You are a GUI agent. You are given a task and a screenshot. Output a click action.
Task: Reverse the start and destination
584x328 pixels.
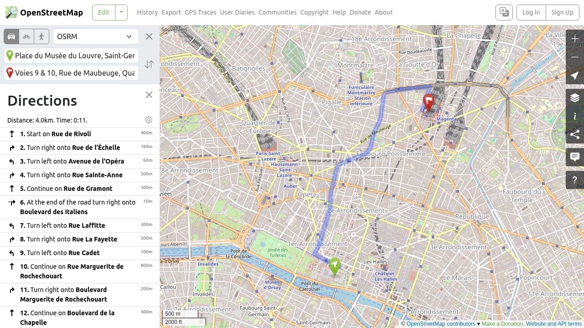click(x=149, y=64)
